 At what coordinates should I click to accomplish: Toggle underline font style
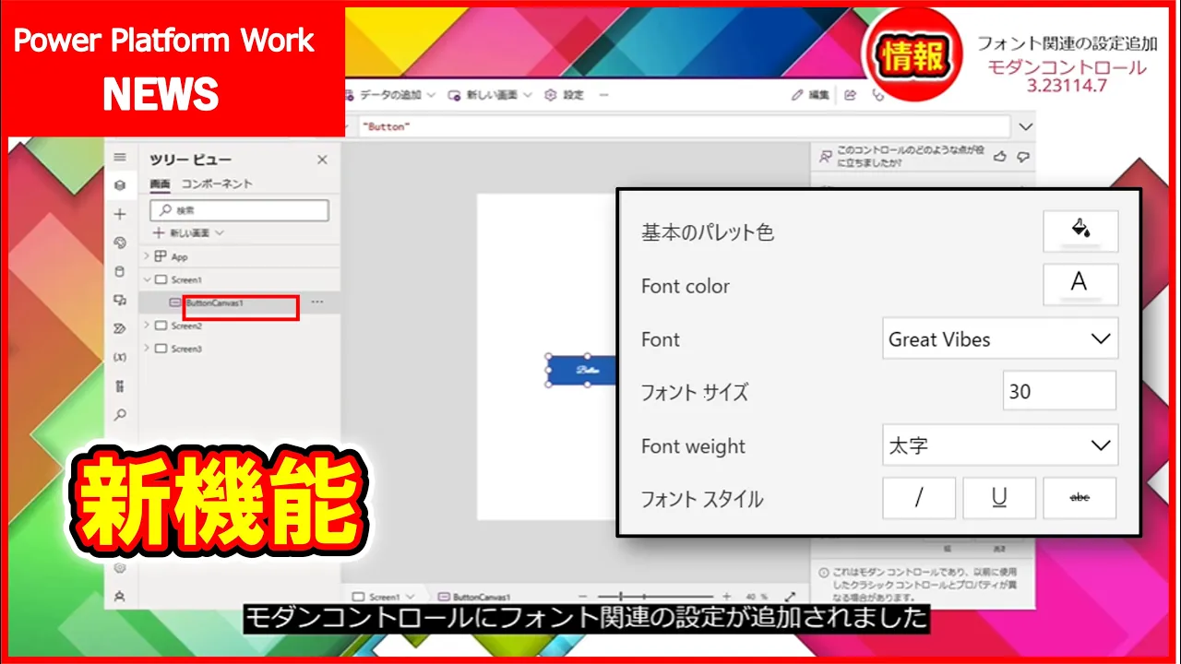point(999,498)
